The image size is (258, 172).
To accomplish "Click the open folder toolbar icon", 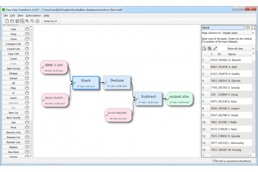I will click(12, 21).
